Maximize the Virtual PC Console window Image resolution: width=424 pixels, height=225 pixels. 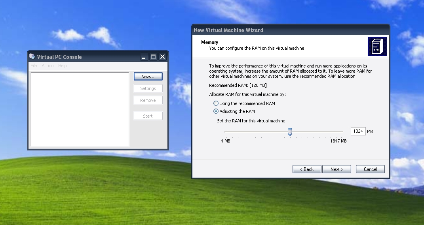click(x=153, y=57)
